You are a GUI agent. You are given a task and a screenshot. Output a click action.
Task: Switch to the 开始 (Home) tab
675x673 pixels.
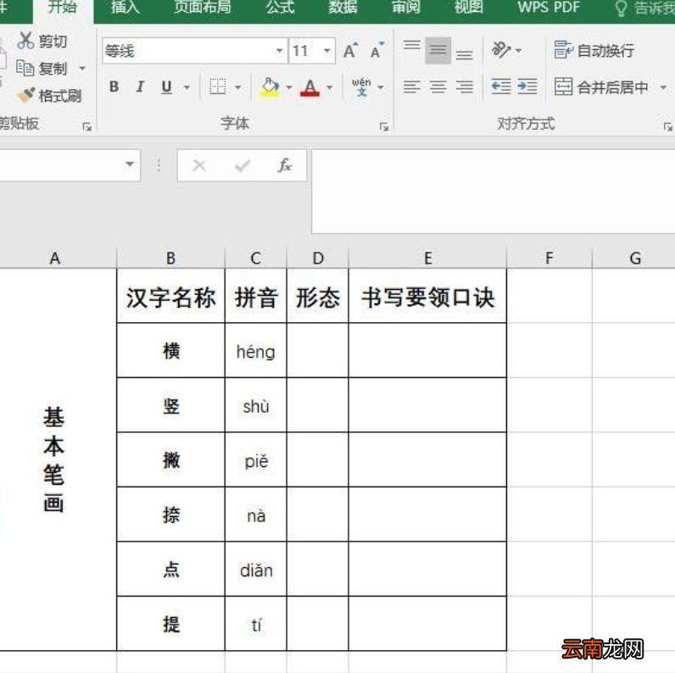(63, 8)
